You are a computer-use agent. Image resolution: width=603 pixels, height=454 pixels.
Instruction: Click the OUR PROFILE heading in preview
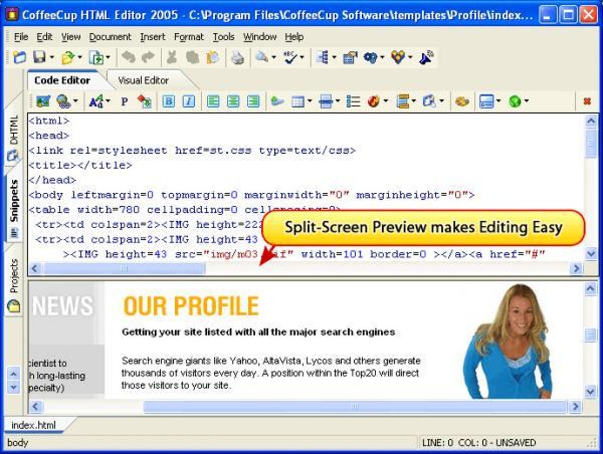click(x=191, y=306)
